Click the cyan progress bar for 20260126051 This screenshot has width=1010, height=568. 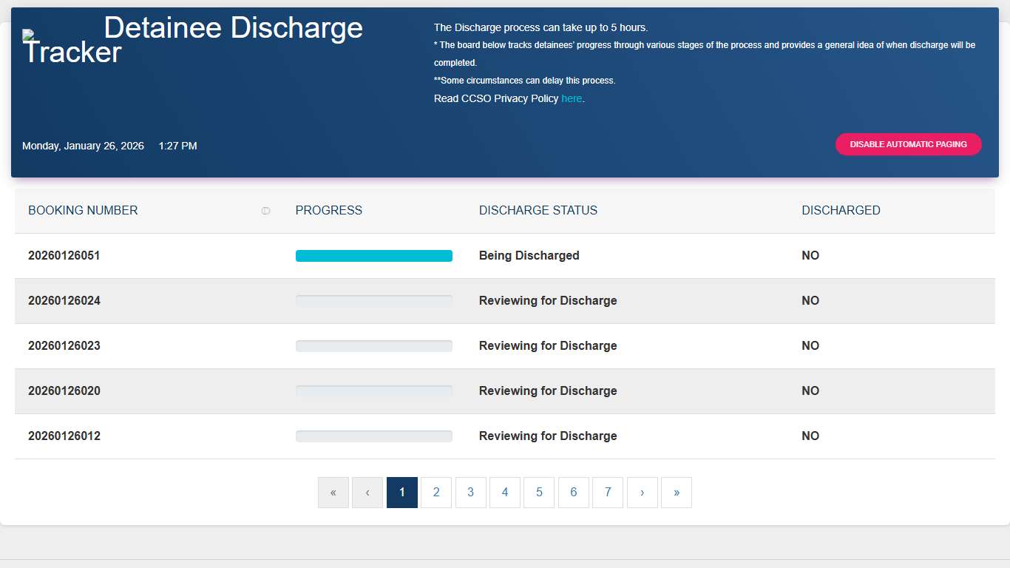coord(373,255)
